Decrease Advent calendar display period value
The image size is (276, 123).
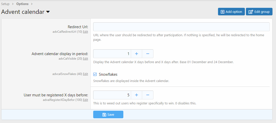pos(148,54)
